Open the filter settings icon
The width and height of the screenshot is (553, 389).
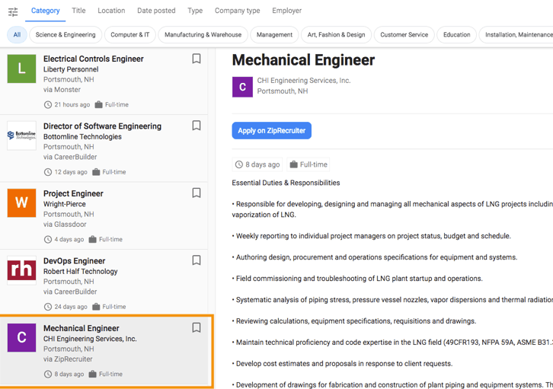[x=13, y=11]
